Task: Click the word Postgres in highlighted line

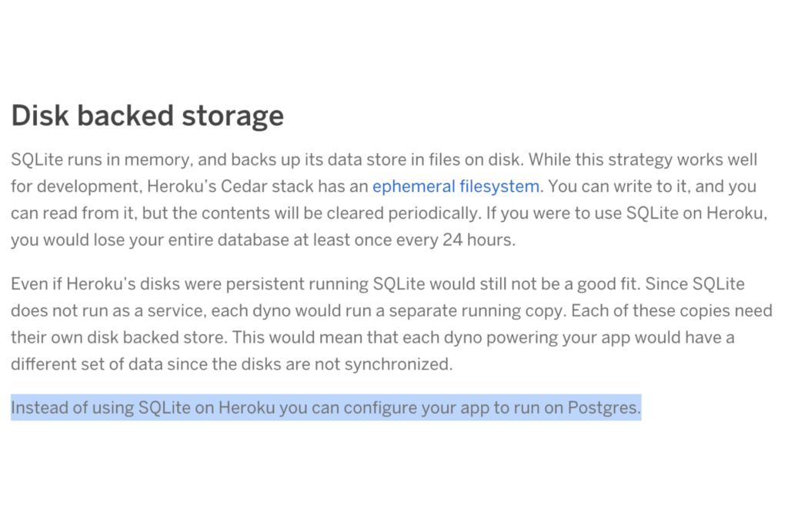Action: click(x=603, y=407)
